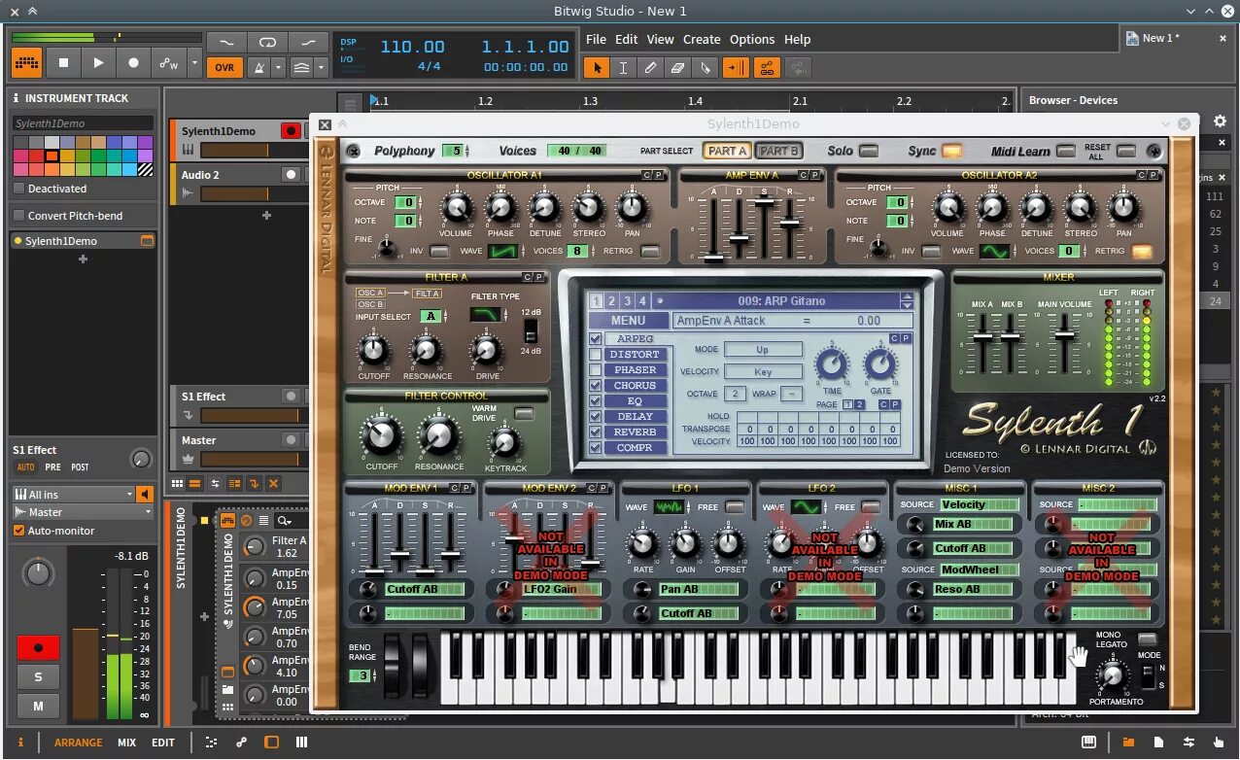
Task: Toggle the OVR overdub button
Action: [x=224, y=68]
